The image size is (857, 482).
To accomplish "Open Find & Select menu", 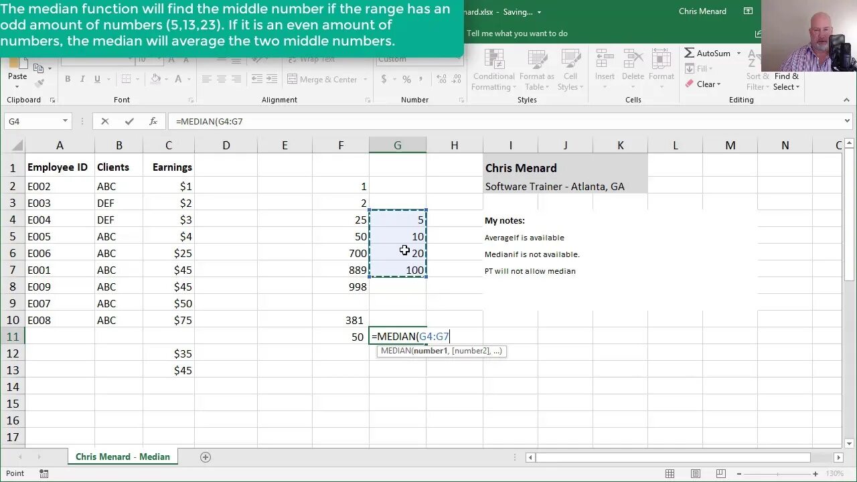I will click(x=787, y=81).
